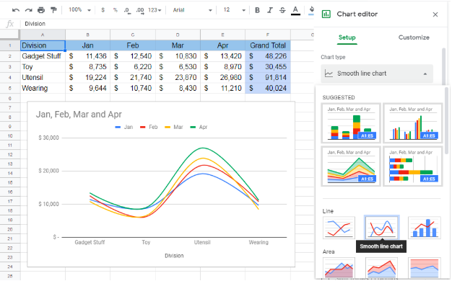Select the Utensil cell in column A

[43, 78]
